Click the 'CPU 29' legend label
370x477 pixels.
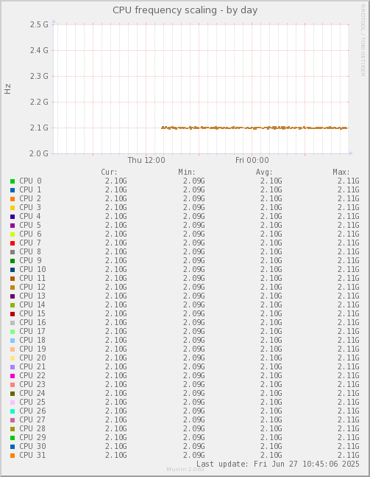[32, 437]
